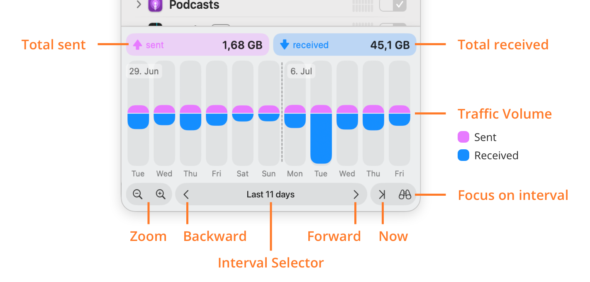The width and height of the screenshot is (590, 282).
Task: Toggle switch in row below Podcasts
Action: pos(393,25)
